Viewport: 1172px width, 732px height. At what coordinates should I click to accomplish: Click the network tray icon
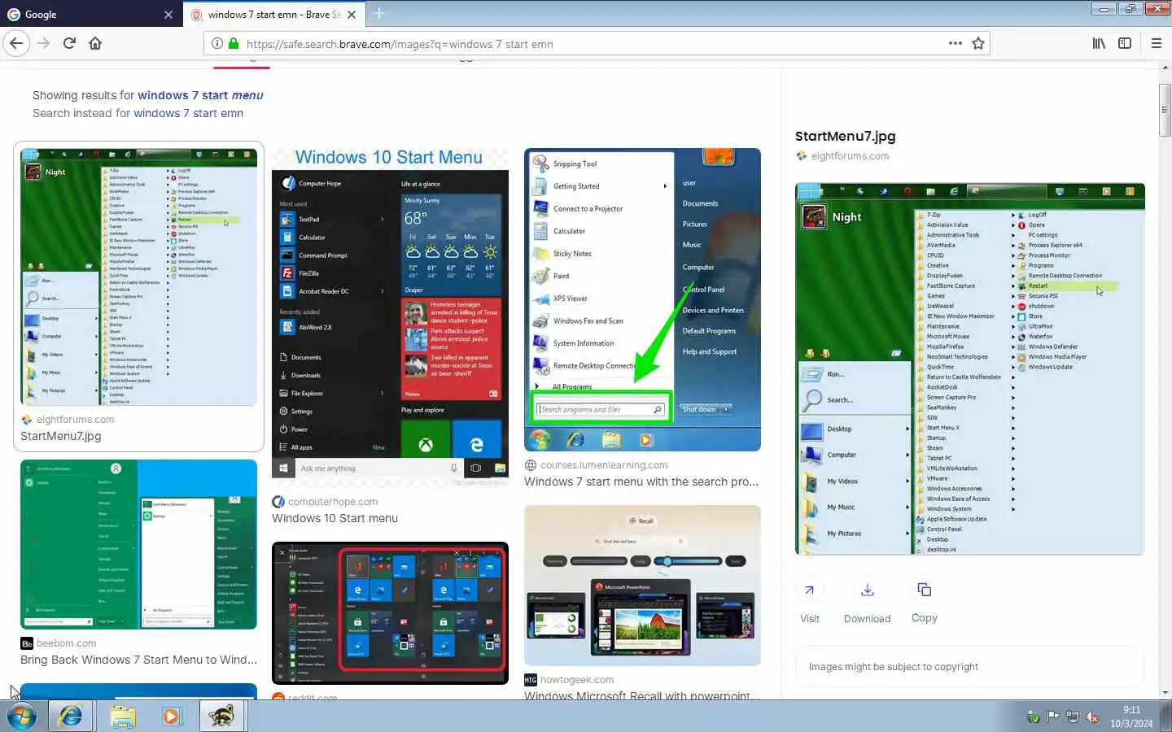click(x=1073, y=717)
